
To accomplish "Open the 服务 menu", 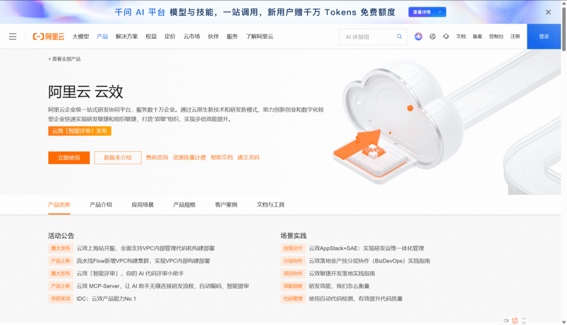I will pos(232,37).
